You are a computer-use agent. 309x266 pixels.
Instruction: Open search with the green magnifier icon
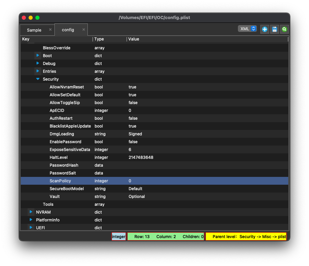click(284, 29)
